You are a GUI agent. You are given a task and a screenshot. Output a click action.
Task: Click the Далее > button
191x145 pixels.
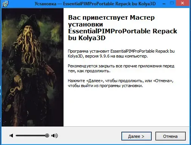137,136
